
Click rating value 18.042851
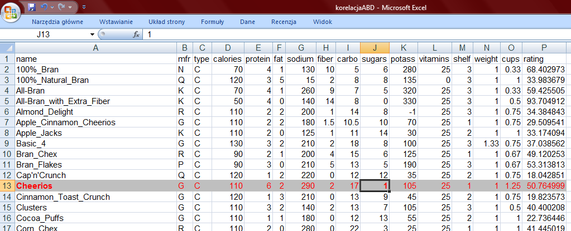(x=544, y=175)
